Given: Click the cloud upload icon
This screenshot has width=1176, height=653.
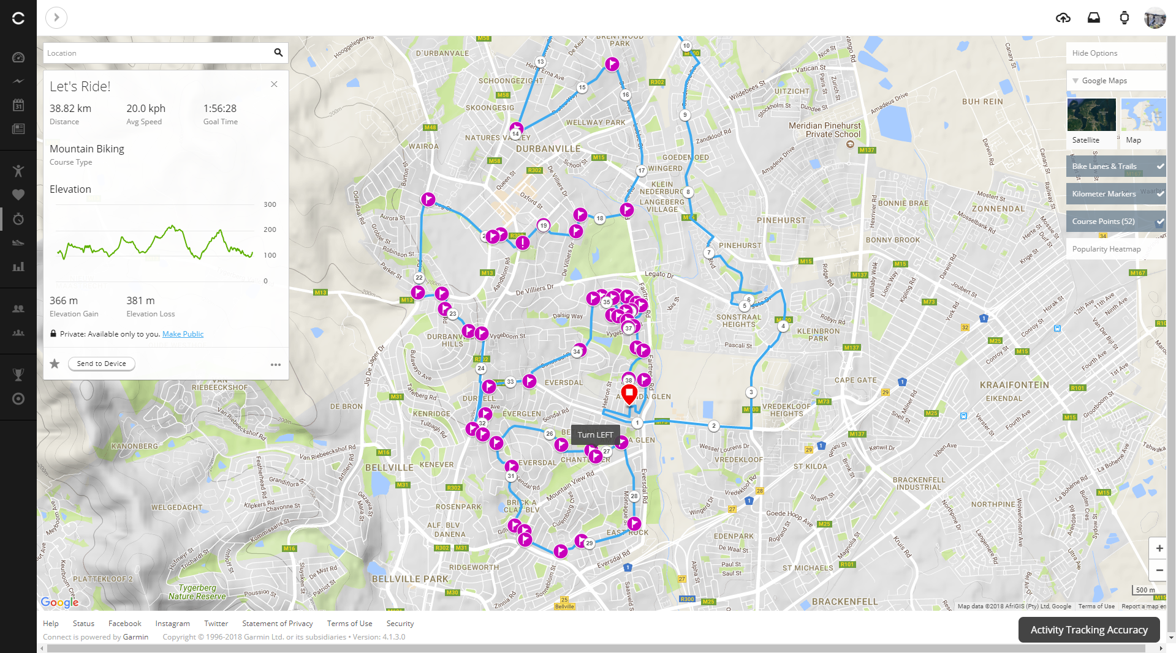Looking at the screenshot, I should coord(1063,18).
